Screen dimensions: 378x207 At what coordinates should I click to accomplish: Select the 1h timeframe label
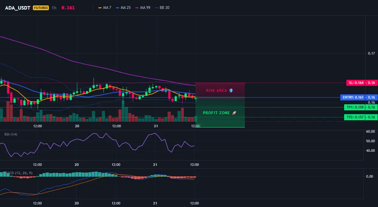[x=54, y=8]
